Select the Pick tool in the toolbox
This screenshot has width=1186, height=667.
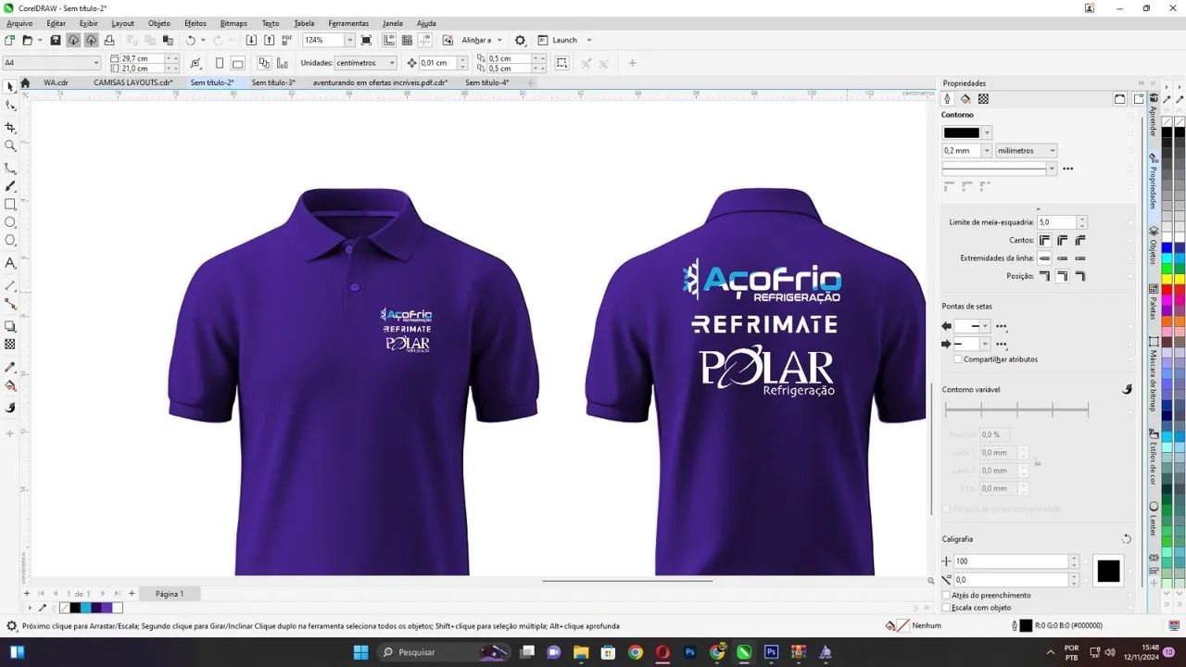pyautogui.click(x=10, y=86)
